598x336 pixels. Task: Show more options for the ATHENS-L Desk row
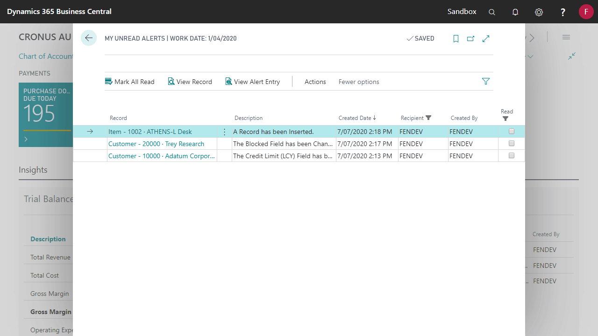click(224, 132)
